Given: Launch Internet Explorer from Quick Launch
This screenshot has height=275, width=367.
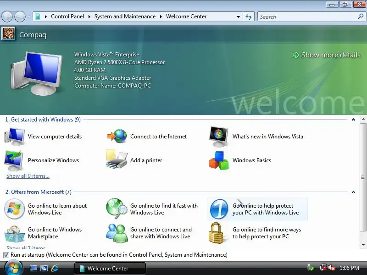Looking at the screenshot, I should coord(55,268).
